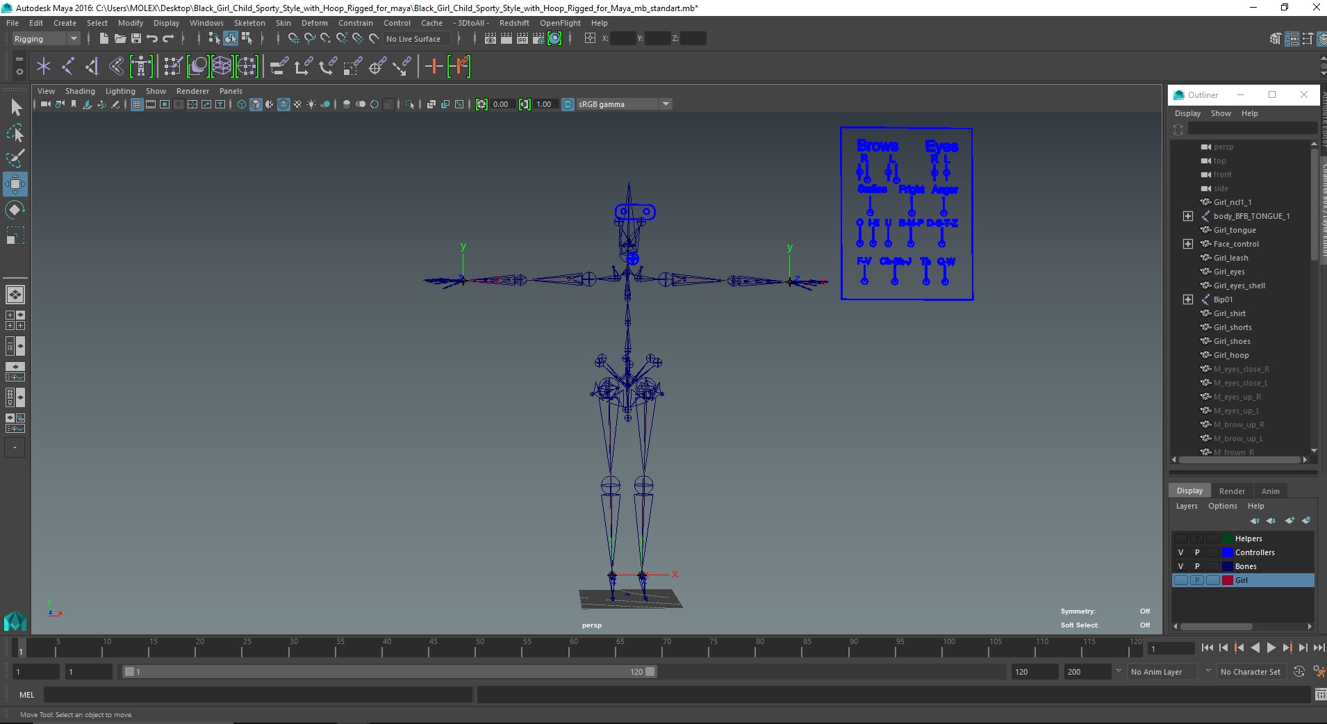Viewport: 1327px width, 724px height.
Task: Click the Create Locator shelf icon
Action: 44,66
